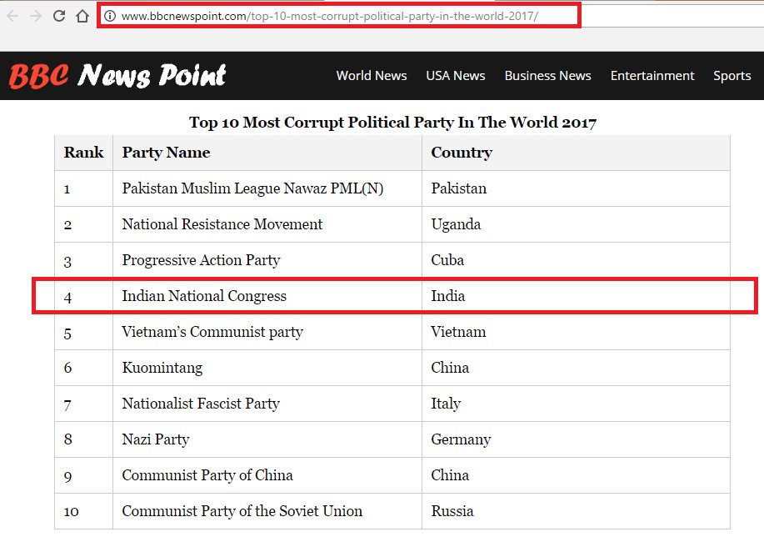This screenshot has width=764, height=547.
Task: Open Sports menu item
Action: pyautogui.click(x=732, y=76)
